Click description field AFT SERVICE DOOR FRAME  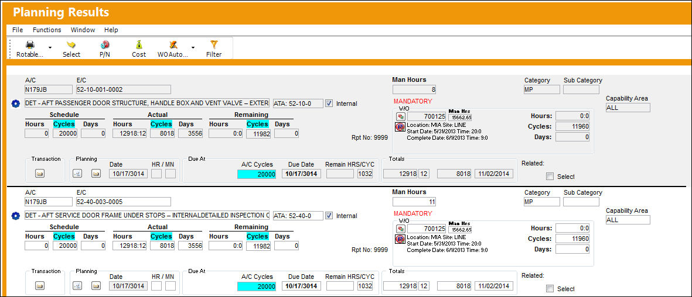(147, 216)
